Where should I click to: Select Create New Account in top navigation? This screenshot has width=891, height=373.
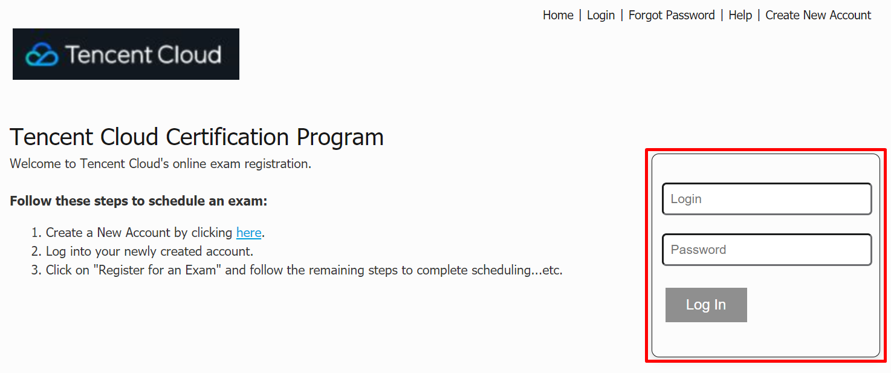point(818,15)
